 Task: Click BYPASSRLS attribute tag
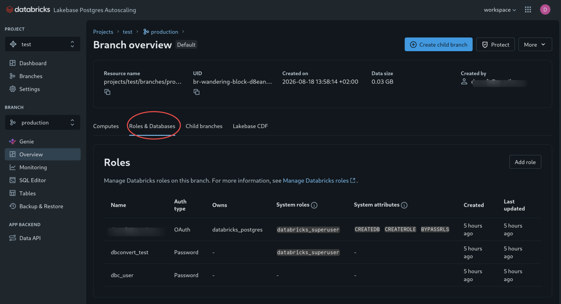click(x=435, y=230)
